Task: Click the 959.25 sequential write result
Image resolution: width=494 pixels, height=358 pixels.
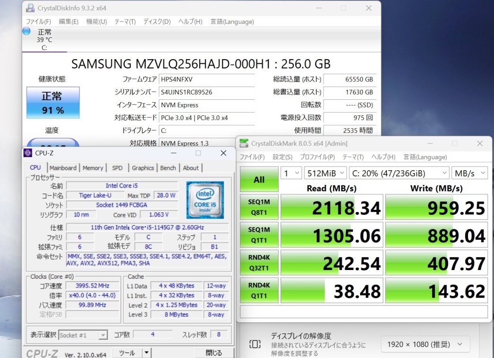Action: (436, 207)
